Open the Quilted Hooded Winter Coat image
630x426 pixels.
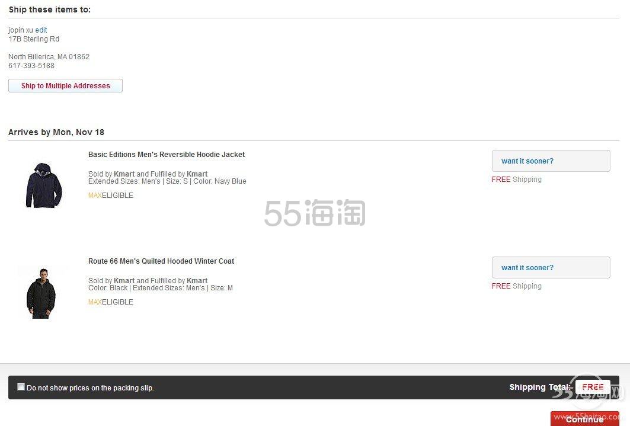41,293
